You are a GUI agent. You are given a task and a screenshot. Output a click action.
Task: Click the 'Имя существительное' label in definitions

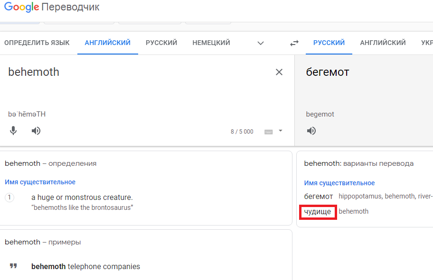(x=40, y=182)
